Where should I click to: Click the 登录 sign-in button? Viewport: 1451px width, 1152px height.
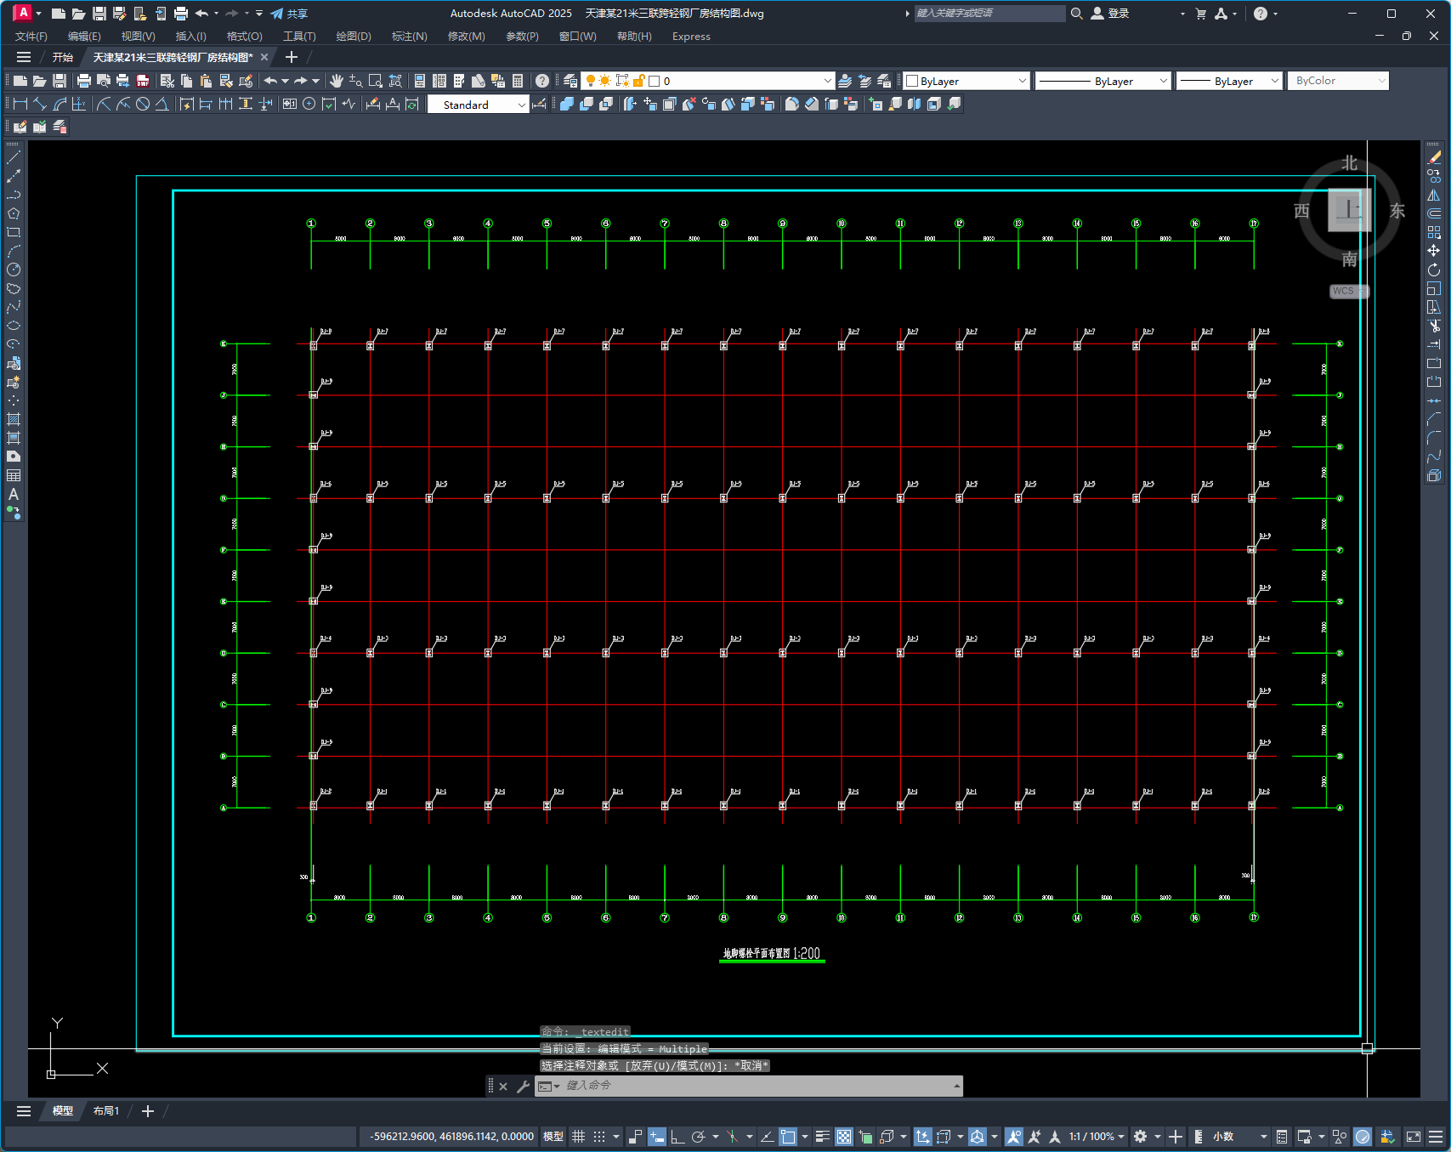[1110, 14]
